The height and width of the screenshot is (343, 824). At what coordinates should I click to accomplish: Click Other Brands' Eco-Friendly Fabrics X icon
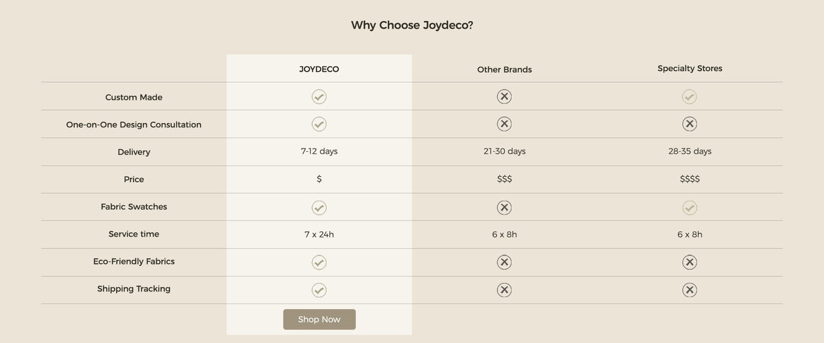click(504, 262)
